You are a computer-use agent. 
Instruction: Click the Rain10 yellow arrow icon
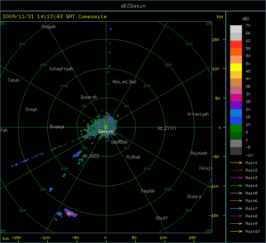[236, 231]
